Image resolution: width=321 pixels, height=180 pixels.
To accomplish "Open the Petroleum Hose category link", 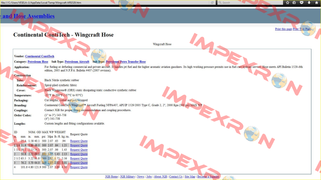I will click(x=38, y=62).
